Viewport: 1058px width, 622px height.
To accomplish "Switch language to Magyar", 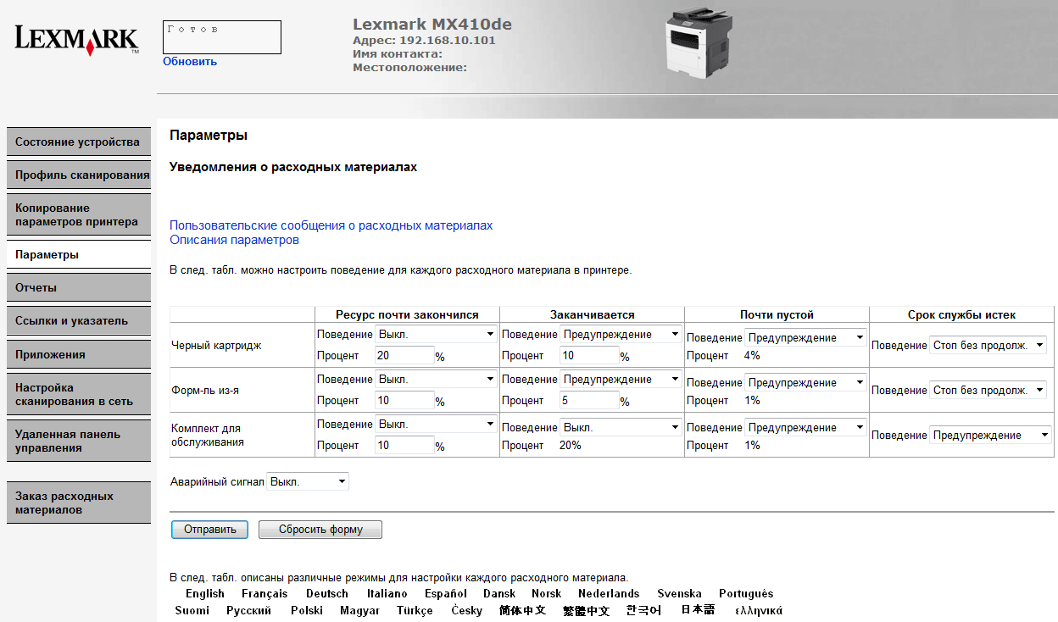I will click(359, 610).
